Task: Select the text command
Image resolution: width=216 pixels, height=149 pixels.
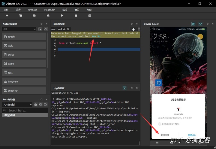Action: (24, 72)
